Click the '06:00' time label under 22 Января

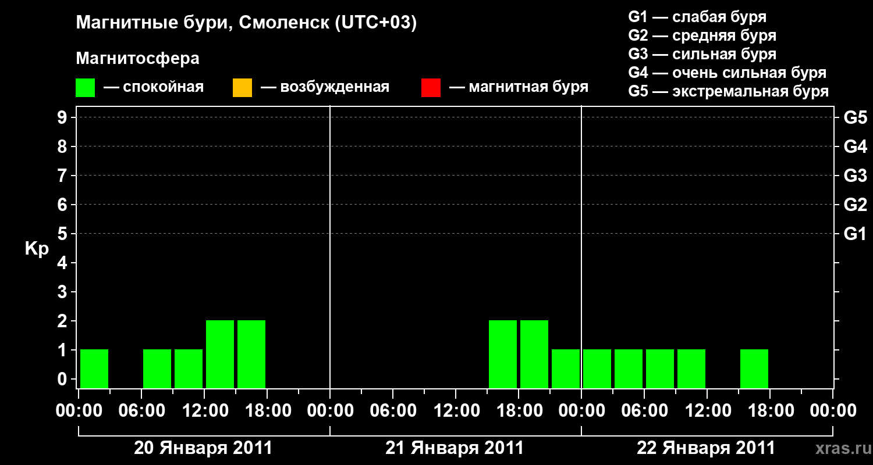click(644, 411)
